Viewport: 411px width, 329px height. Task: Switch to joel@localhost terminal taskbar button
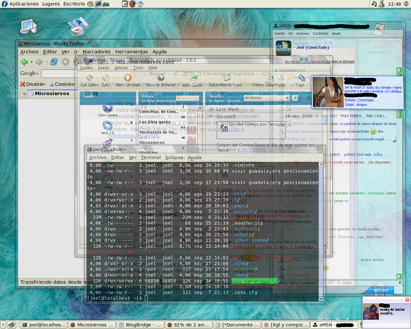point(44,325)
